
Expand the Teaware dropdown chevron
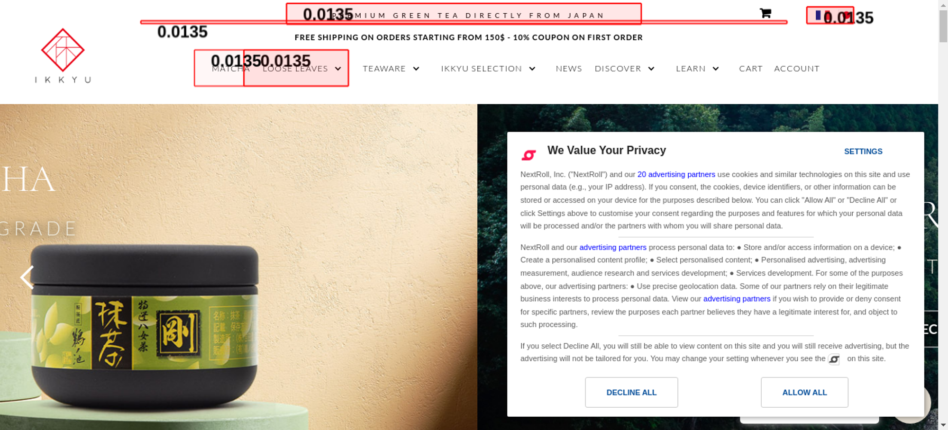coord(416,69)
